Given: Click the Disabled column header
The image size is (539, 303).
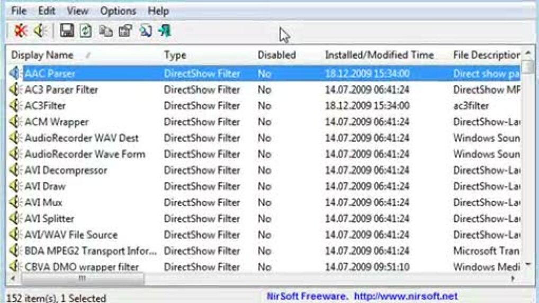Looking at the screenshot, I should coord(276,55).
